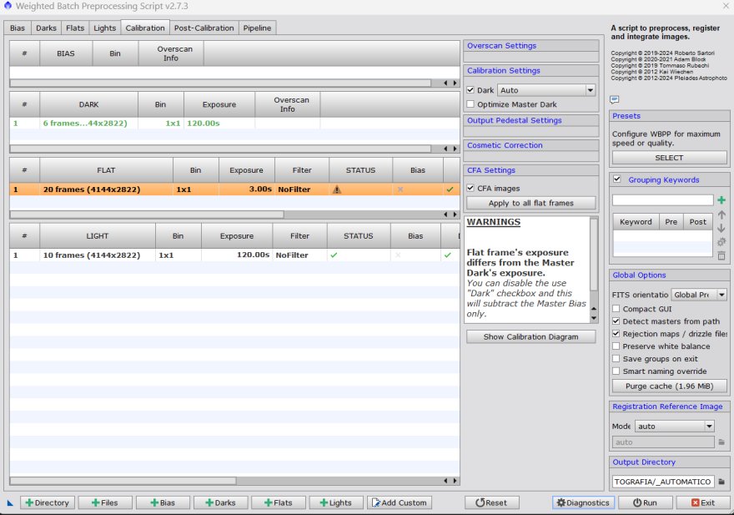Image resolution: width=734 pixels, height=515 pixels.
Task: Click the flat frame warning status icon
Action: click(337, 189)
